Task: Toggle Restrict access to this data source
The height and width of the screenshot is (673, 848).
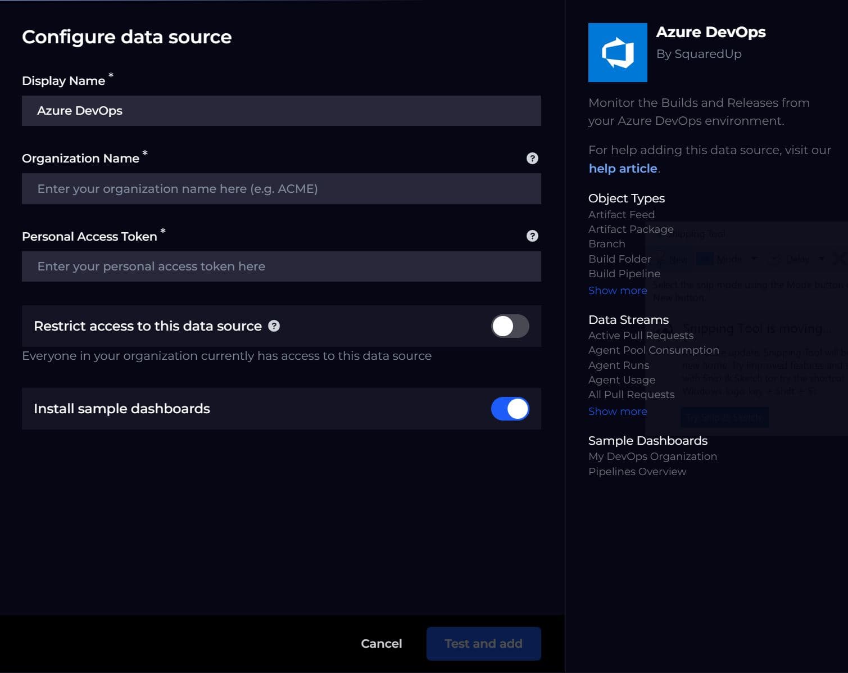Action: click(x=509, y=326)
